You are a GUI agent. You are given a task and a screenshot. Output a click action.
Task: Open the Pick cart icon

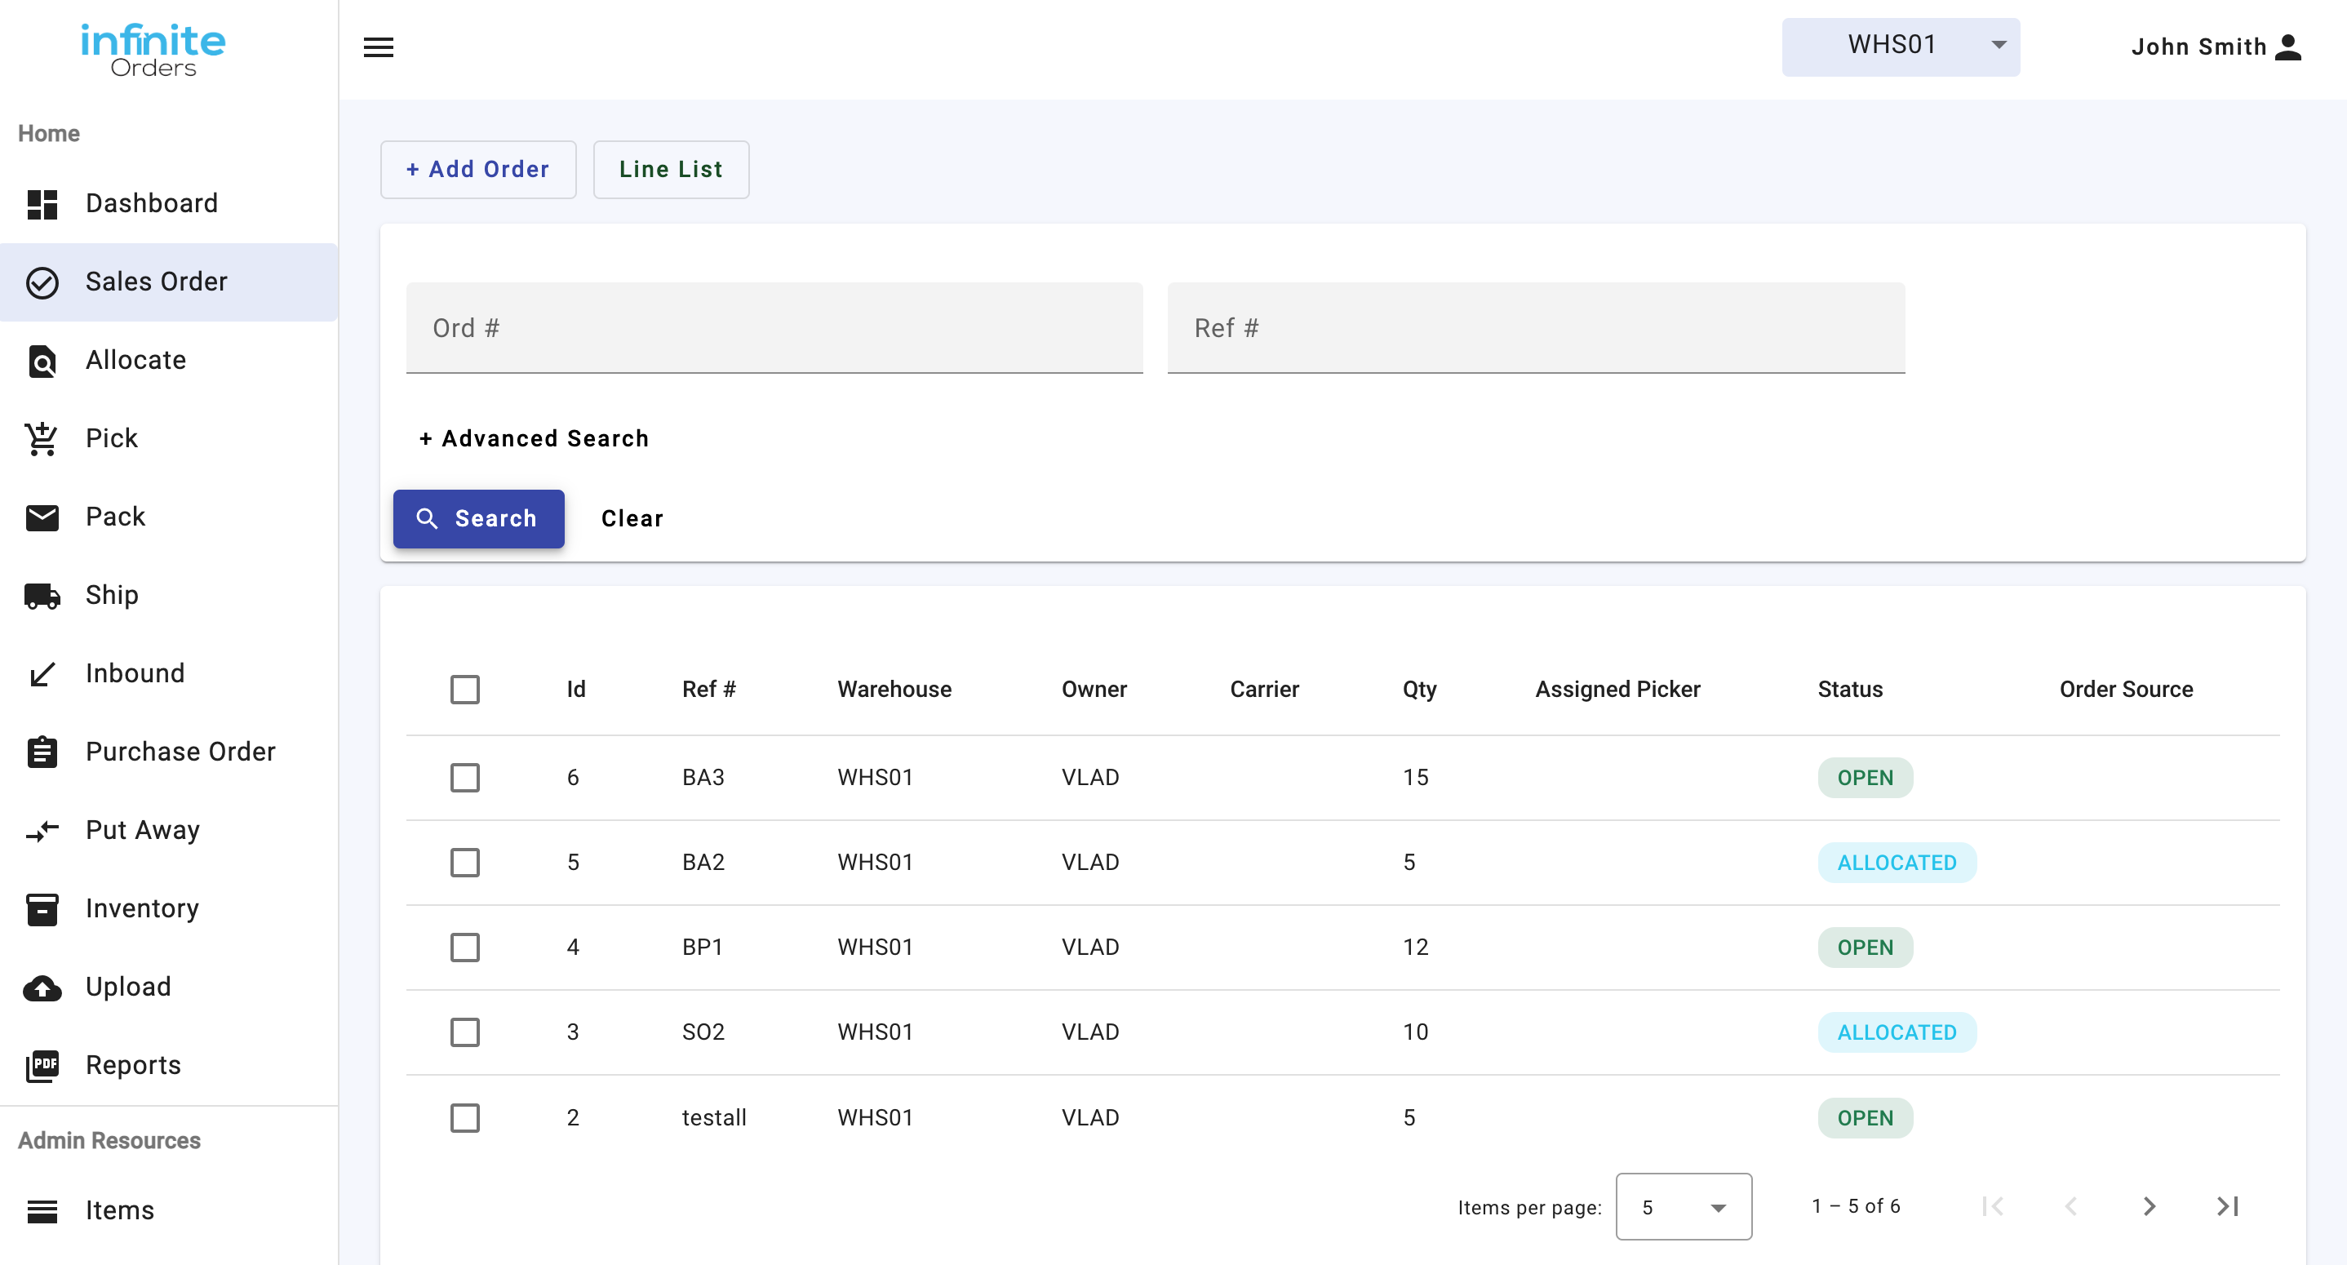[42, 438]
